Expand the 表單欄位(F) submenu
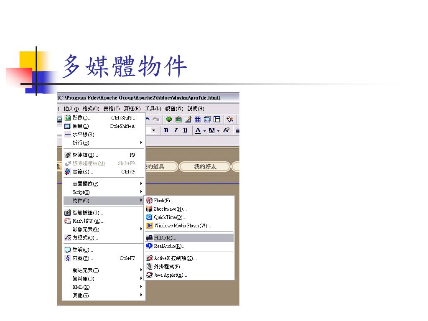Screen dimensions: 428x321 coord(104,184)
